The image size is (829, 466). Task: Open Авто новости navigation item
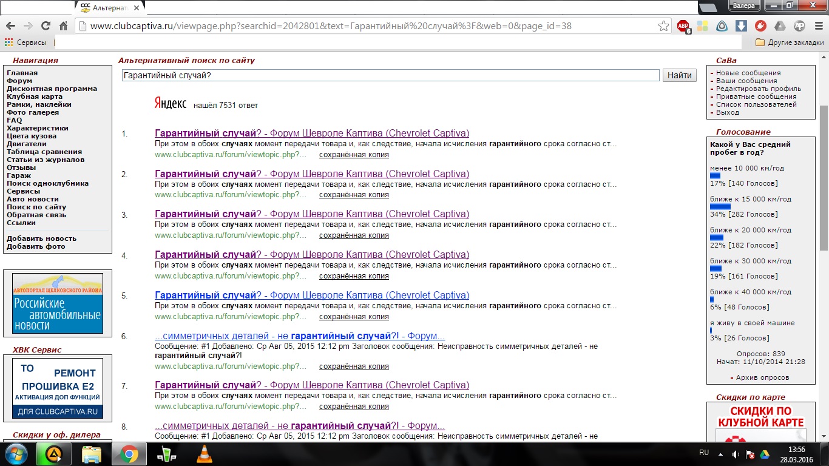[33, 199]
